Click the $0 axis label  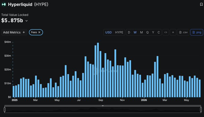pyautogui.click(x=9, y=97)
